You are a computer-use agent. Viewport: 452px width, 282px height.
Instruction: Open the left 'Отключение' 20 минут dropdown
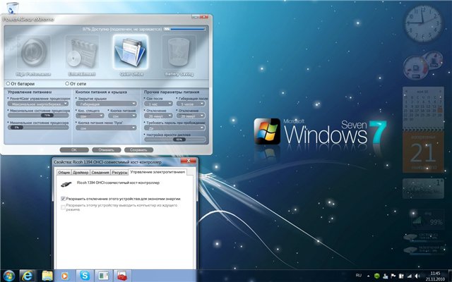click(158, 116)
